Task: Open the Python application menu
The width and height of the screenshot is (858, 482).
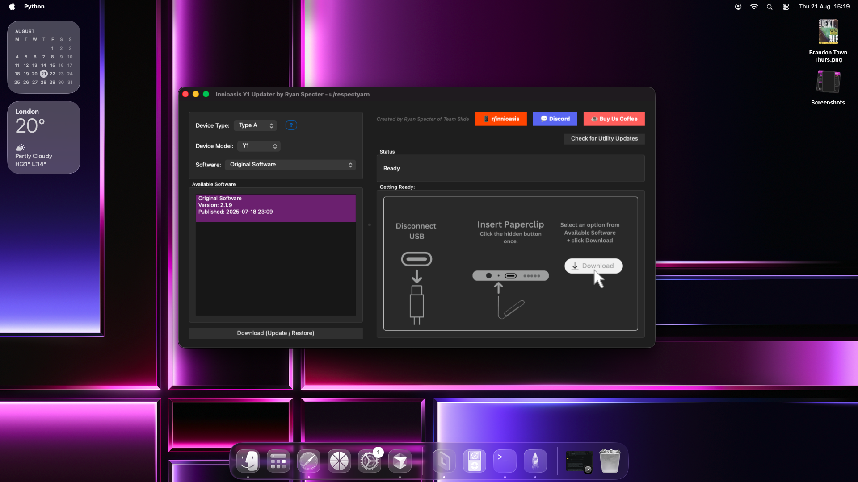Action: [34, 6]
